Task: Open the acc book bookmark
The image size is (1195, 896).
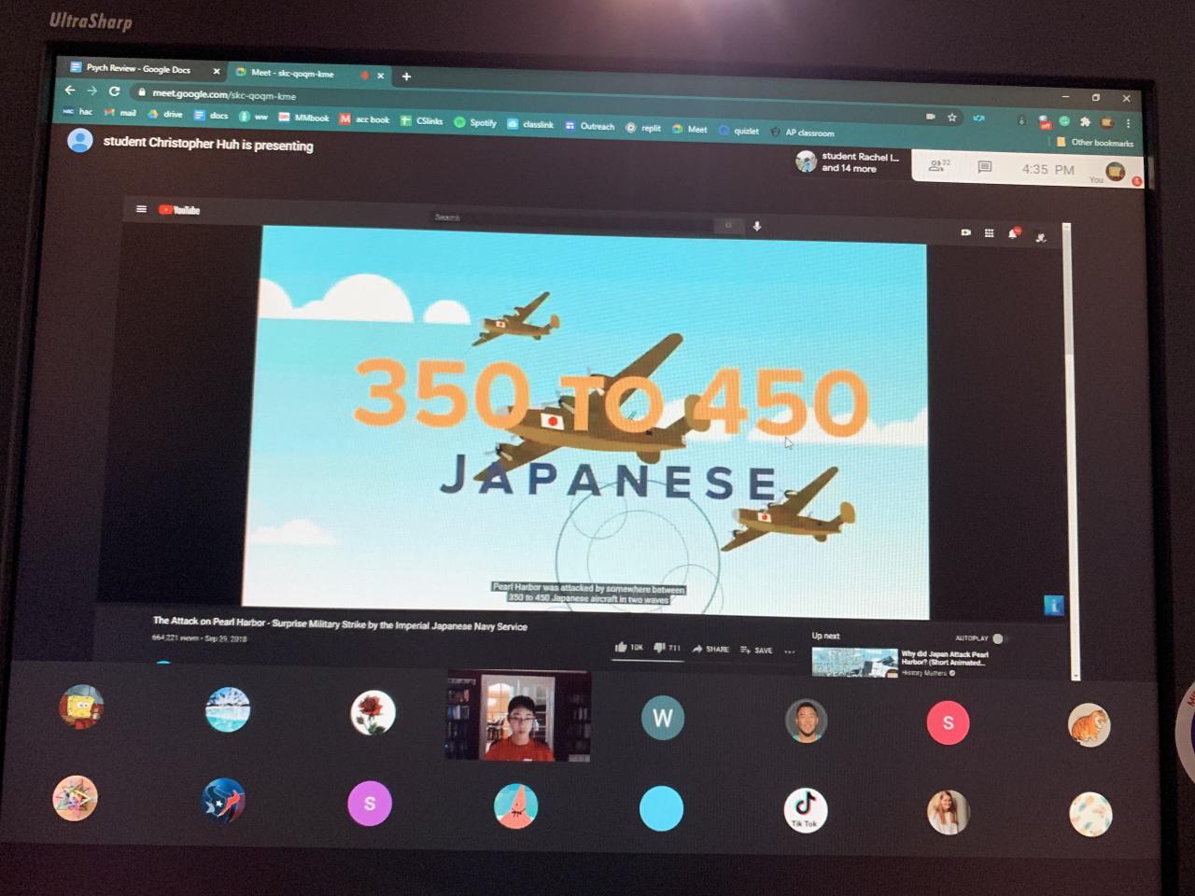Action: [x=364, y=119]
